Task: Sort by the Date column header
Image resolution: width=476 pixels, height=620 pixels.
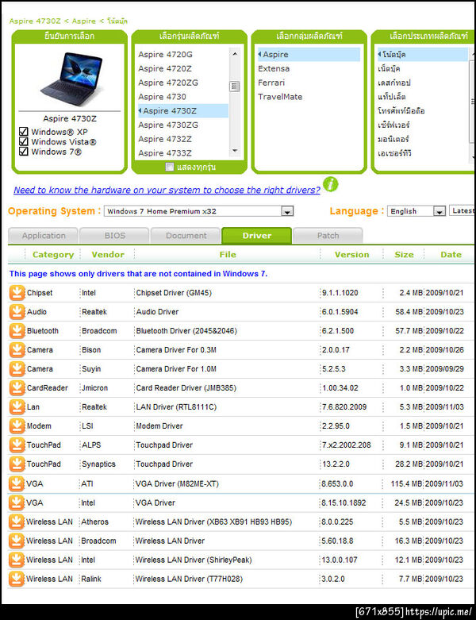Action: tap(451, 255)
